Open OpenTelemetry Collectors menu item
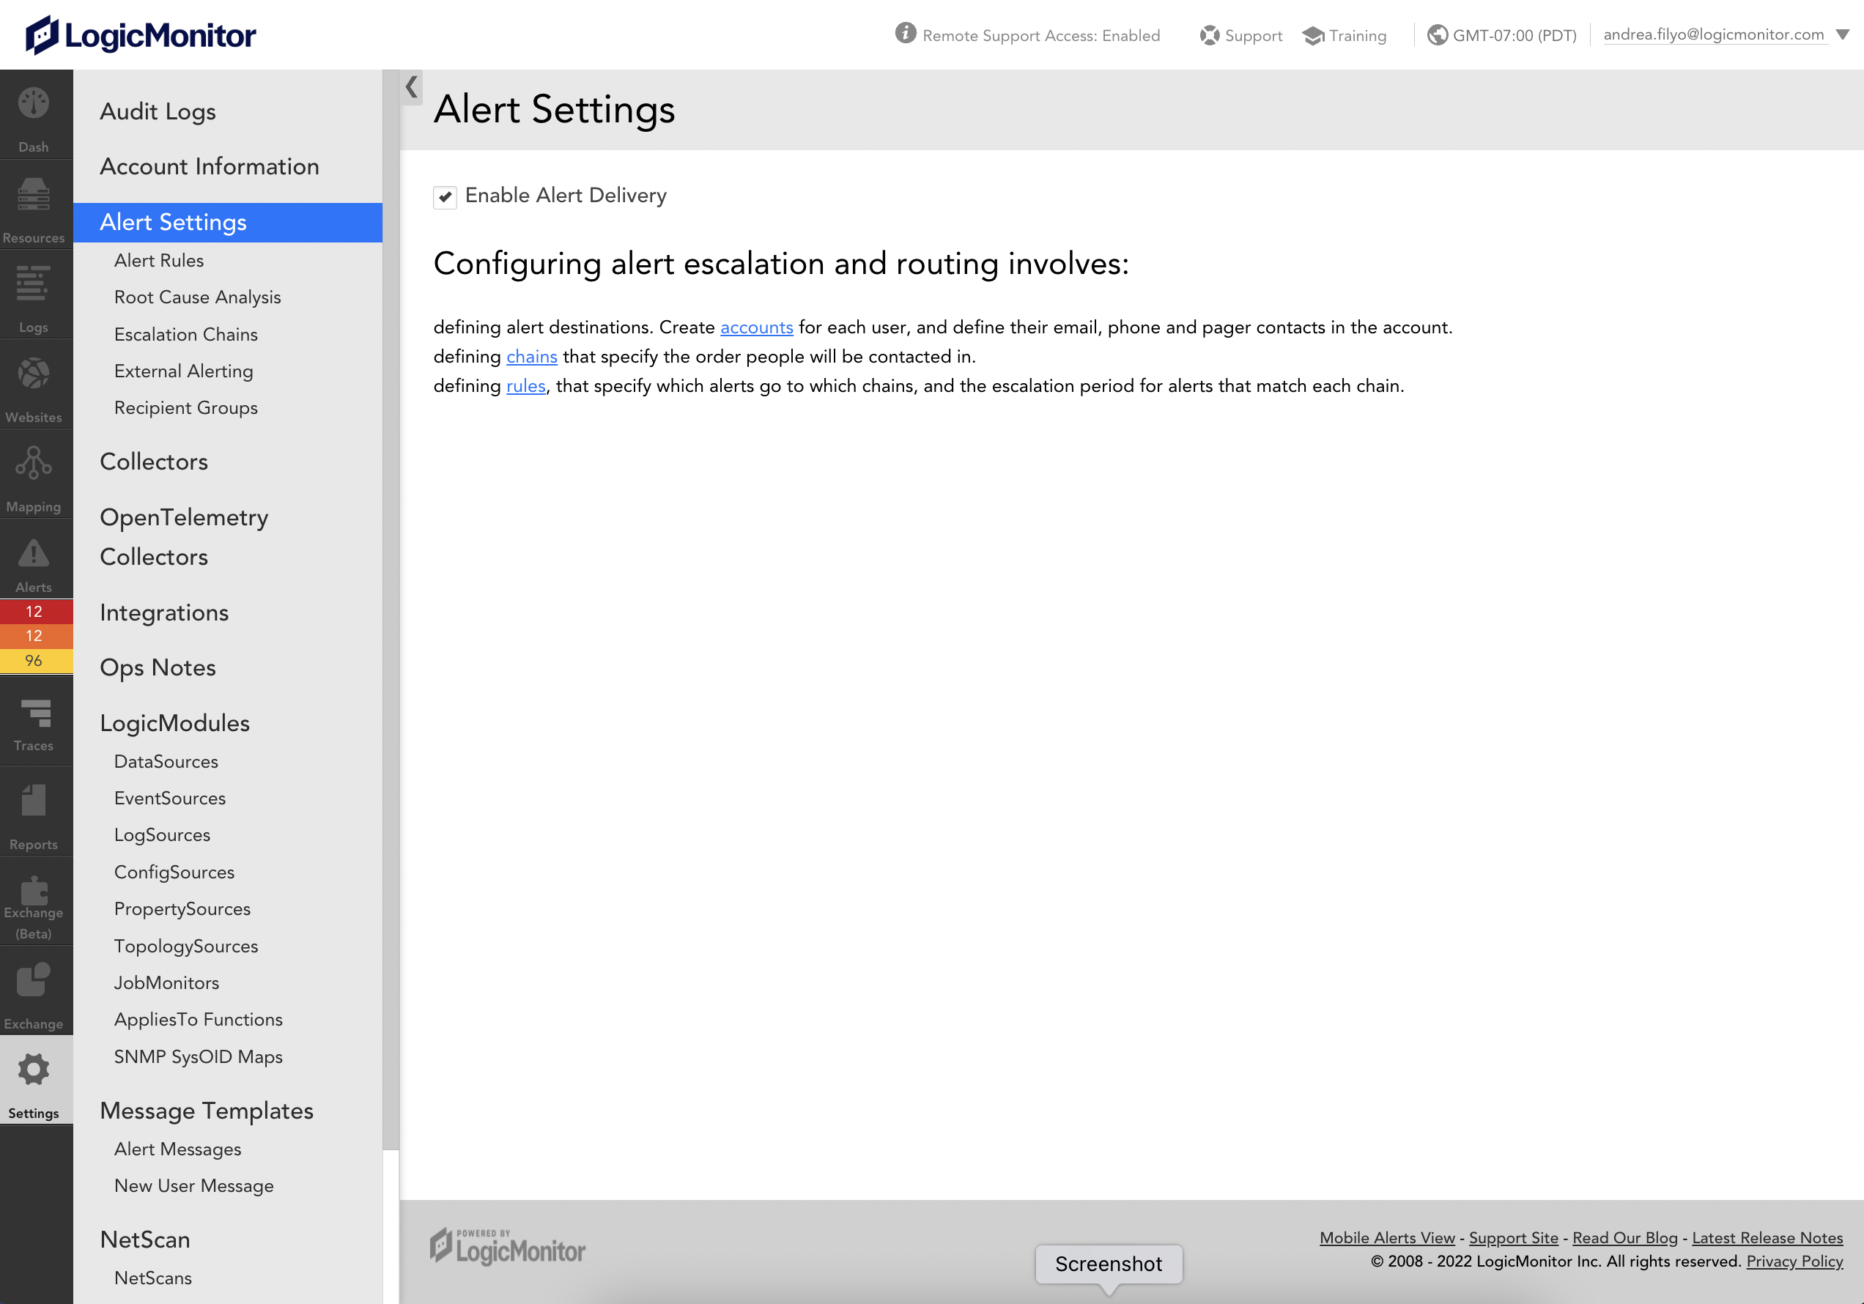 coord(185,537)
